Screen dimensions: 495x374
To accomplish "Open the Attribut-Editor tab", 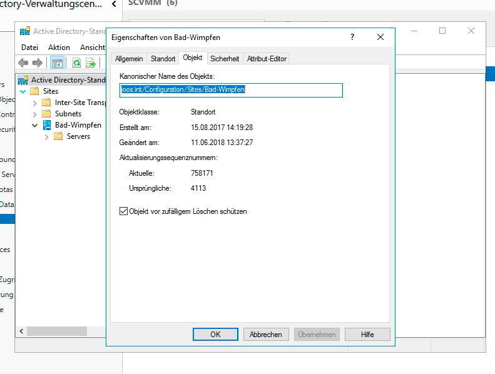I will click(x=267, y=59).
